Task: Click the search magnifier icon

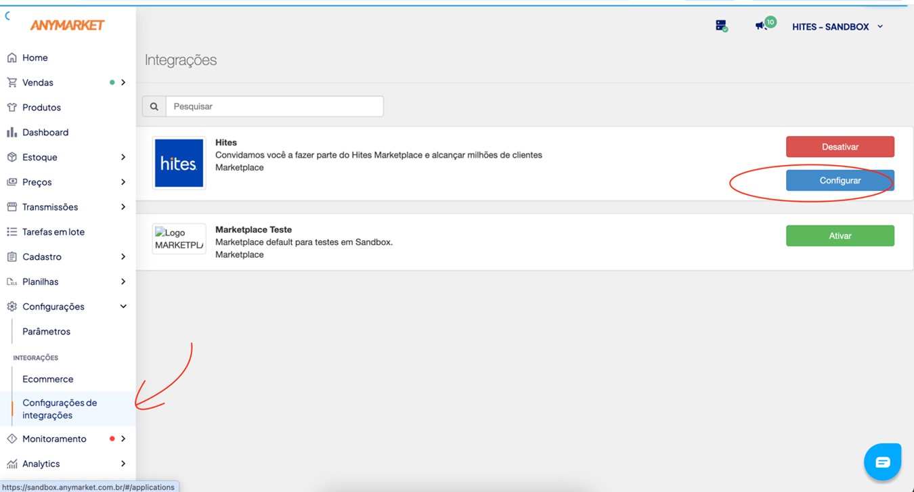Action: click(154, 106)
